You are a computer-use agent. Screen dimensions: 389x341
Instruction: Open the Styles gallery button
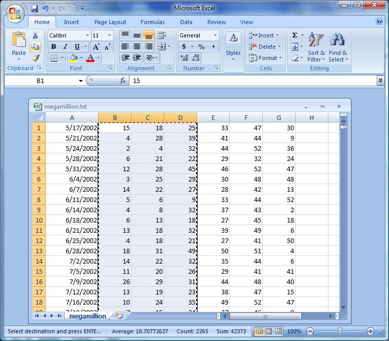point(233,47)
